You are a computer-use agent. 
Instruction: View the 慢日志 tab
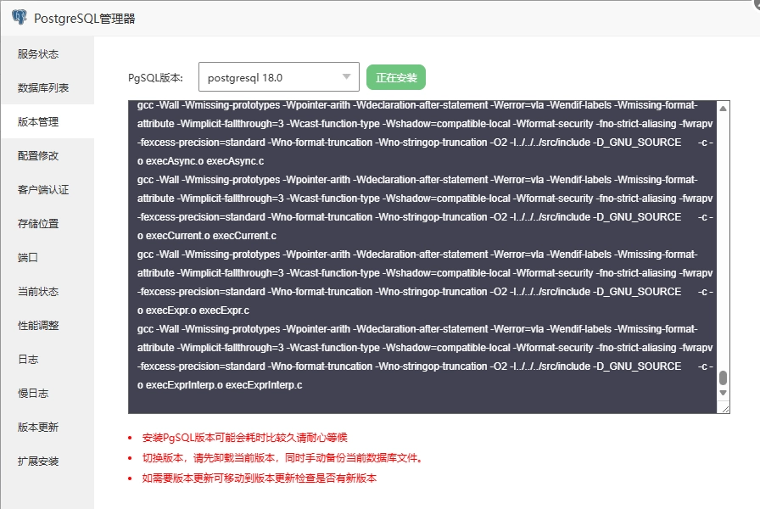point(47,393)
